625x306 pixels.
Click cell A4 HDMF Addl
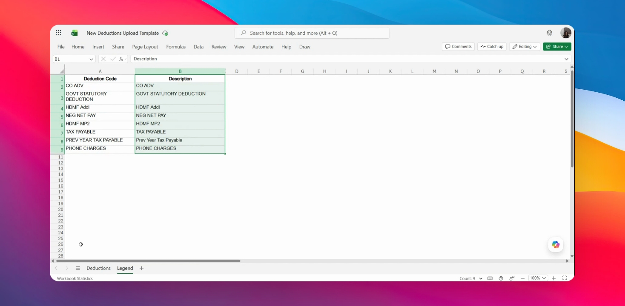(x=100, y=108)
